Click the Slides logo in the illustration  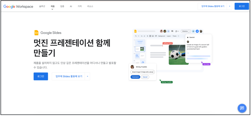(135, 31)
